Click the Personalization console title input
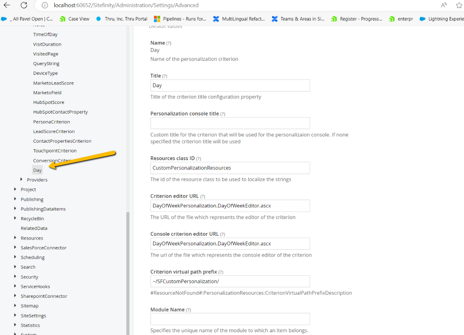 coord(230,123)
